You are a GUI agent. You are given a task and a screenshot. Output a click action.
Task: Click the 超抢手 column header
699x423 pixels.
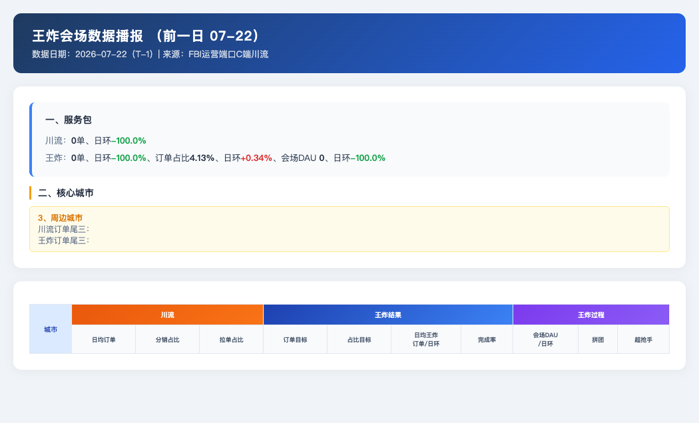coord(643,339)
